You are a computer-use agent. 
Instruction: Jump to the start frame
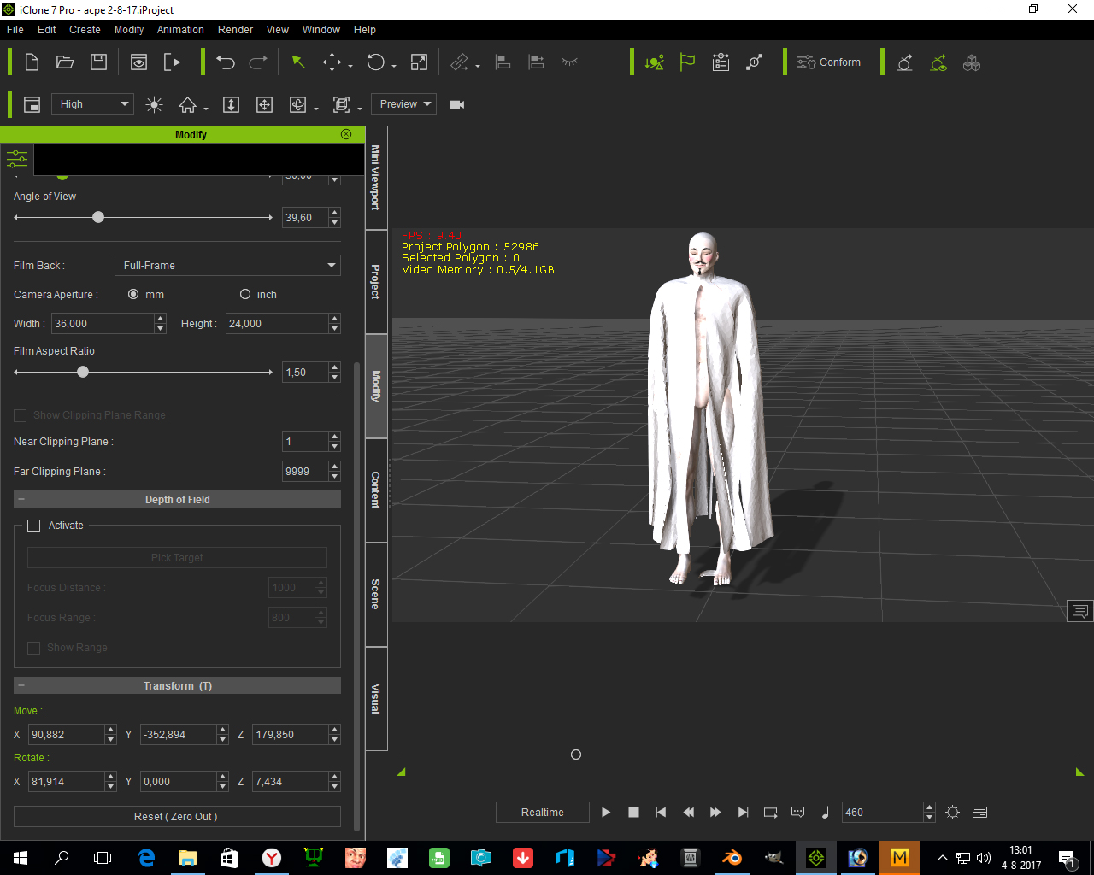pyautogui.click(x=661, y=813)
